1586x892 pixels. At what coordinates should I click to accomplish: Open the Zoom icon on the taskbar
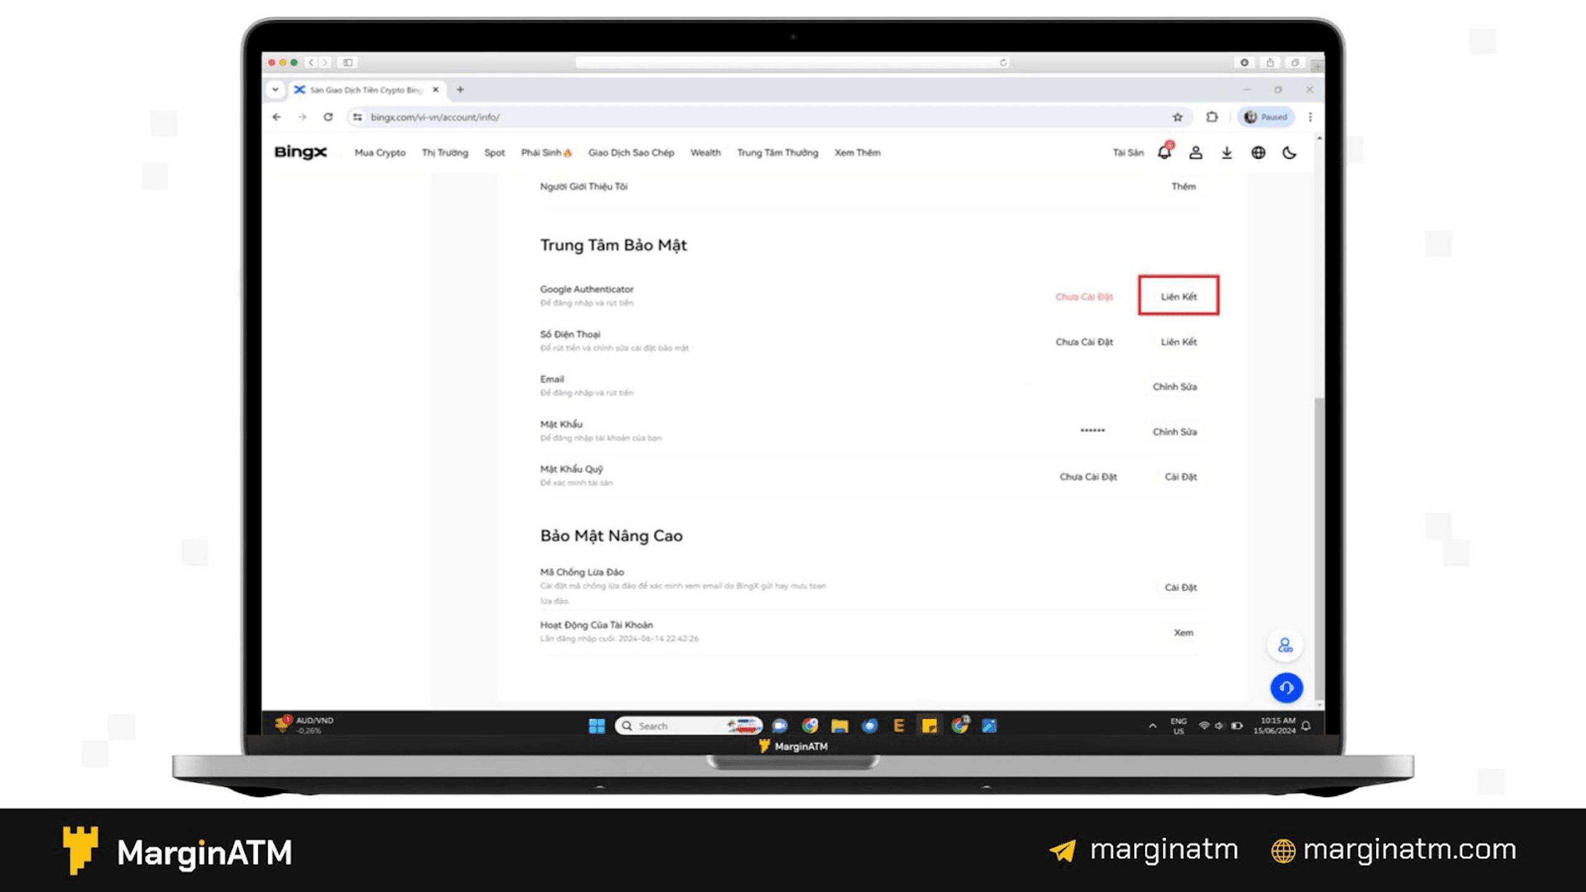click(779, 725)
